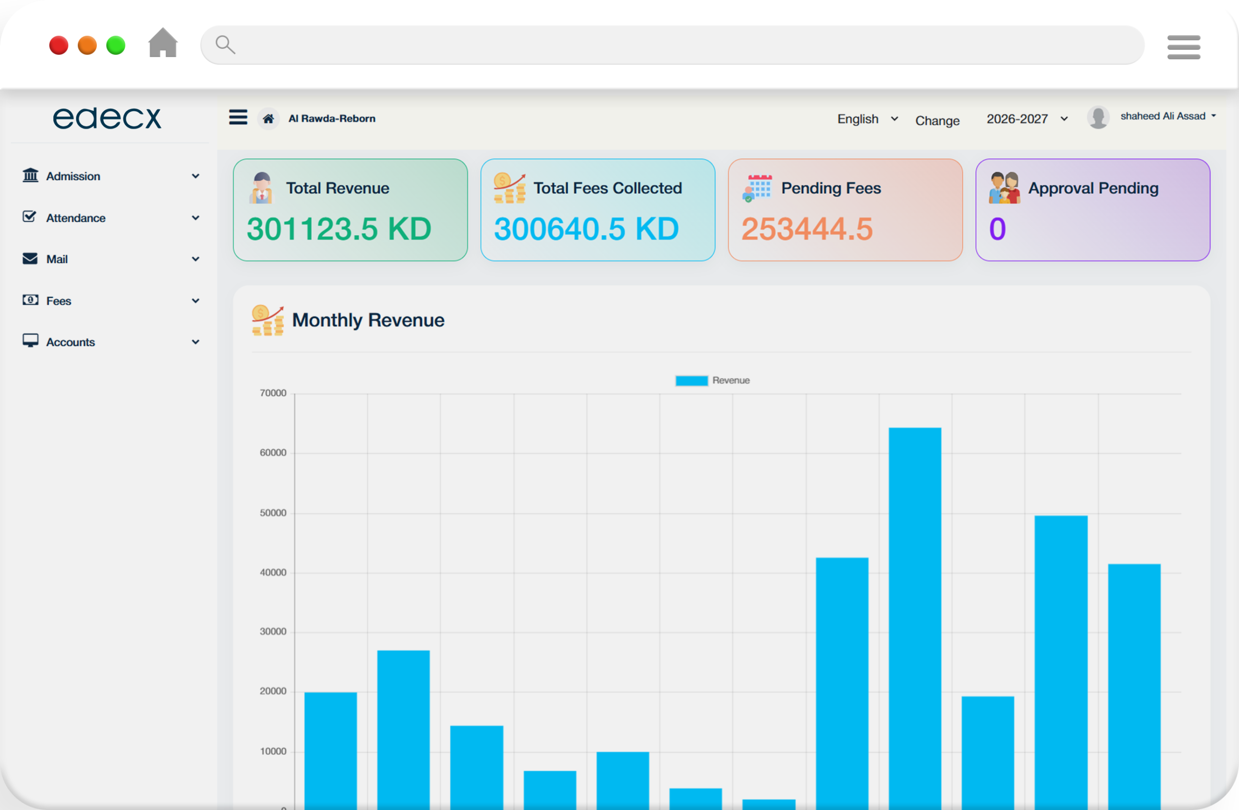
Task: Click the Al Rawda-Reborn link
Action: (x=332, y=118)
